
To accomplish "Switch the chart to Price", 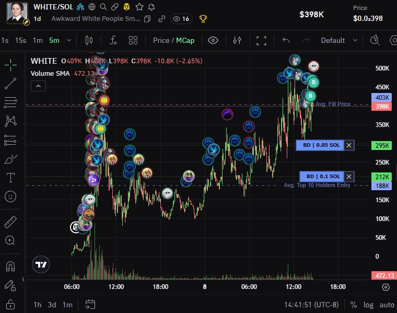I will pyautogui.click(x=161, y=40).
